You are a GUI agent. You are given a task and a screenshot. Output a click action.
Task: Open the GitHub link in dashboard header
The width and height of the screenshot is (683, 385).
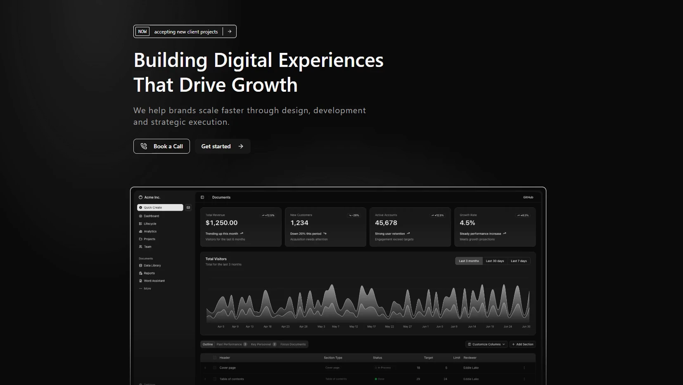tap(528, 197)
